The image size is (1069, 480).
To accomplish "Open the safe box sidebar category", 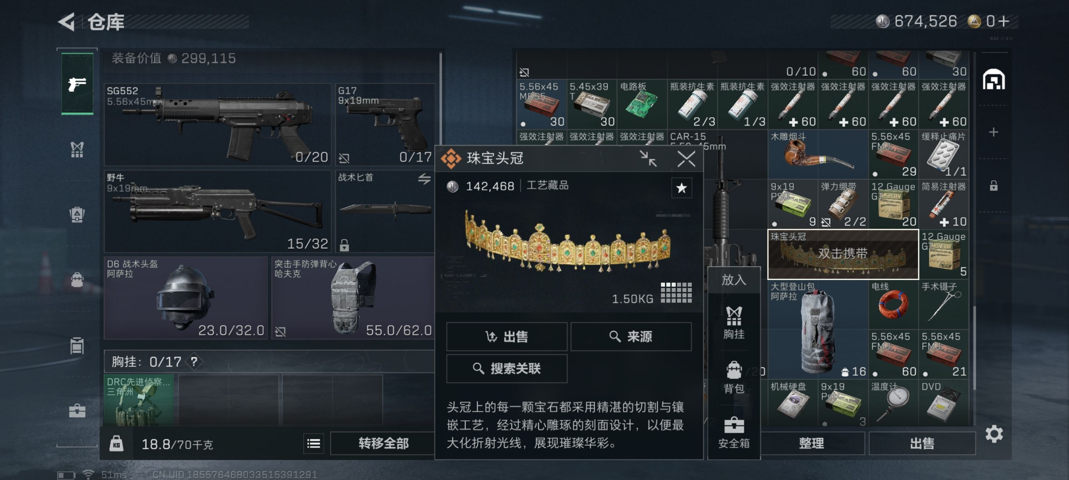I will click(x=77, y=410).
